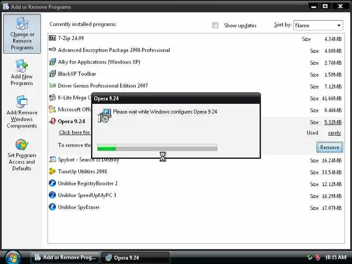
Task: Switch to Opera 9.24 taskbar button
Action: pyautogui.click(x=136, y=257)
